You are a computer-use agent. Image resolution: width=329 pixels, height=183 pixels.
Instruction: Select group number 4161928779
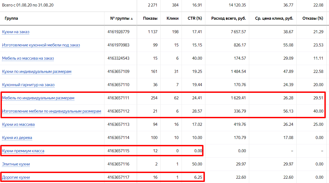pos(119,32)
